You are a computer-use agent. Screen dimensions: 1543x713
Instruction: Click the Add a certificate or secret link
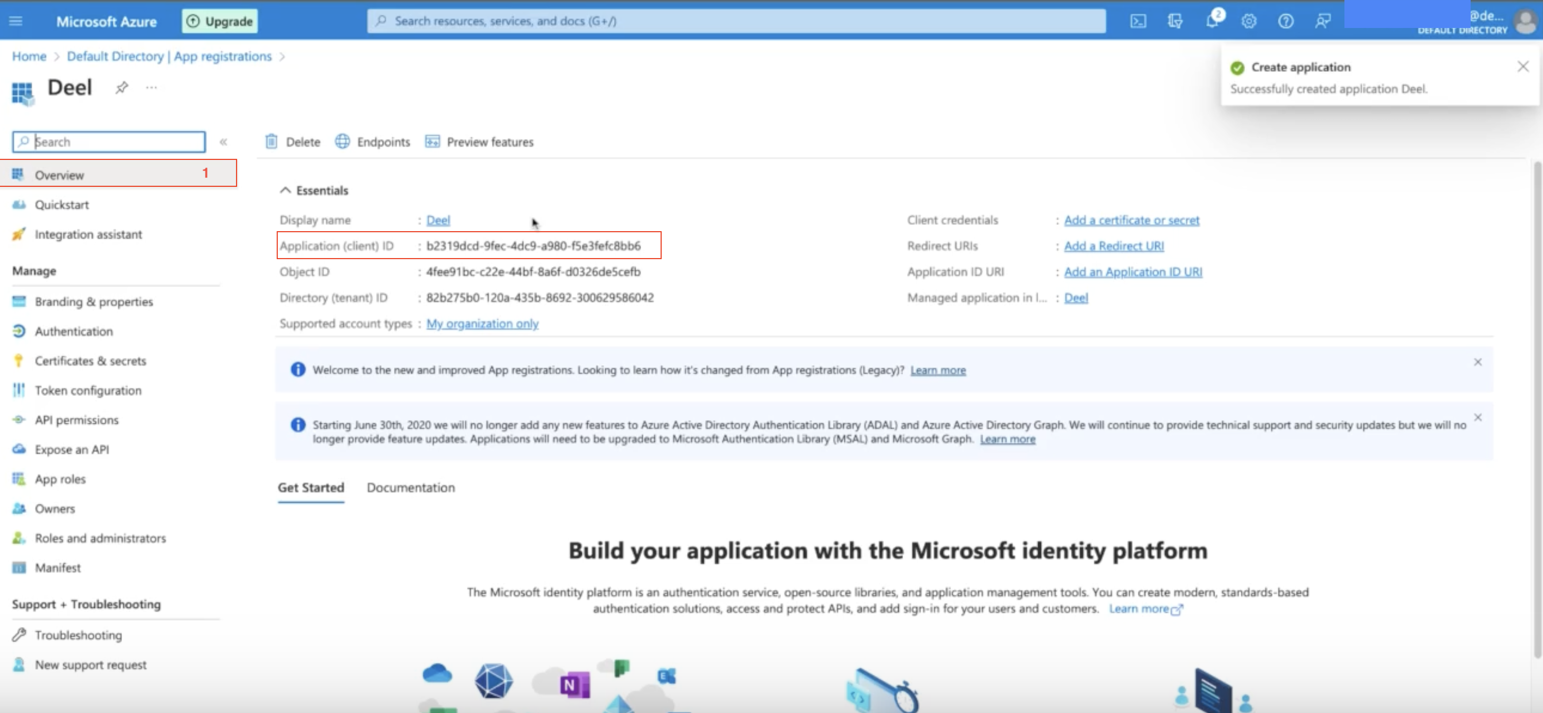click(x=1132, y=220)
